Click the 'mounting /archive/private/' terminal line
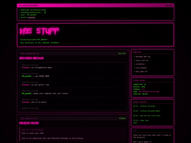 33,10
